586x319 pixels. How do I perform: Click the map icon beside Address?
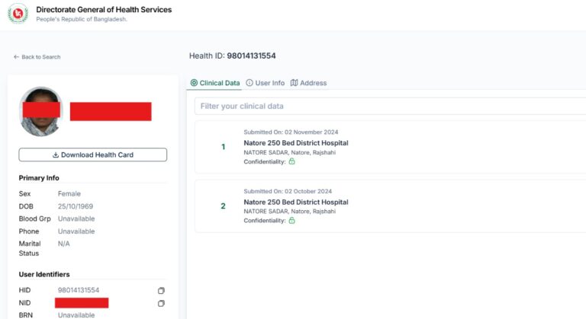click(295, 83)
